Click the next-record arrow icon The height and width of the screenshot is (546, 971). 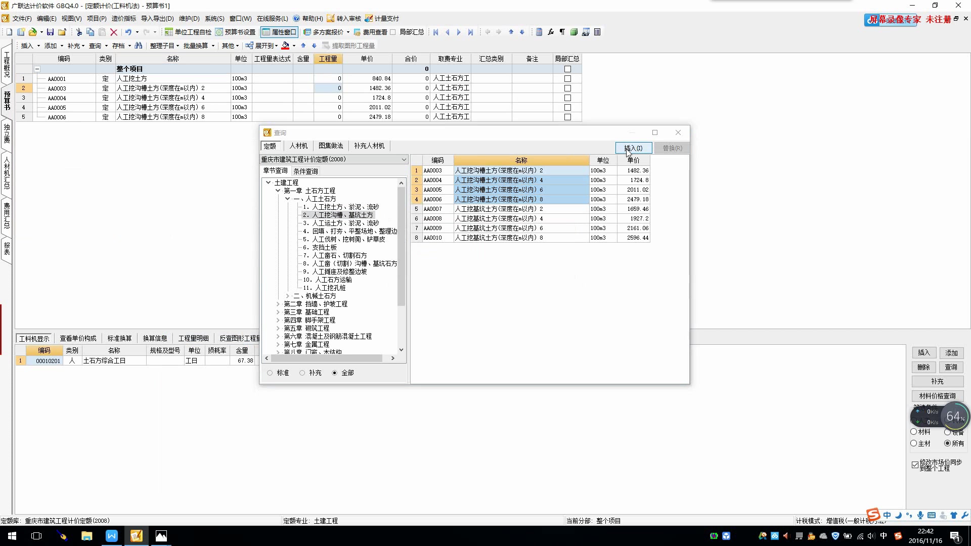coord(459,32)
